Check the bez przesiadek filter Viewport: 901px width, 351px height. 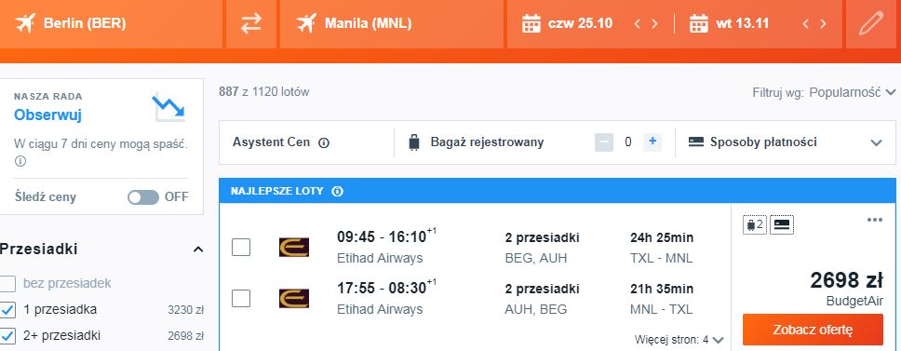7,284
